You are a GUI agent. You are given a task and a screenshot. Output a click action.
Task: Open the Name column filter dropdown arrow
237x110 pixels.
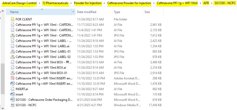pos(73,12)
